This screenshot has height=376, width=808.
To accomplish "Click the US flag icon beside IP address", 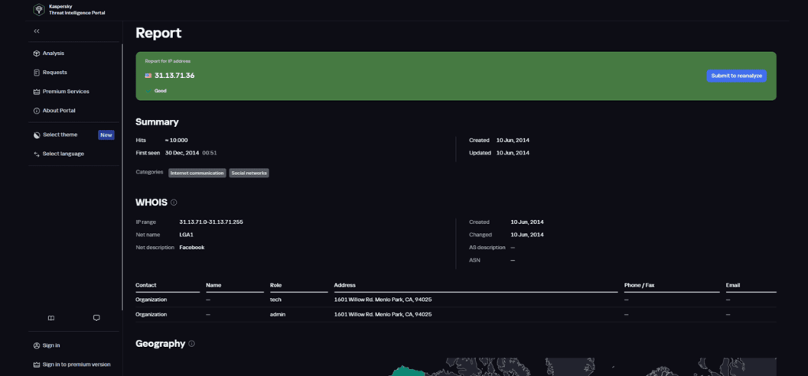I will pos(148,76).
